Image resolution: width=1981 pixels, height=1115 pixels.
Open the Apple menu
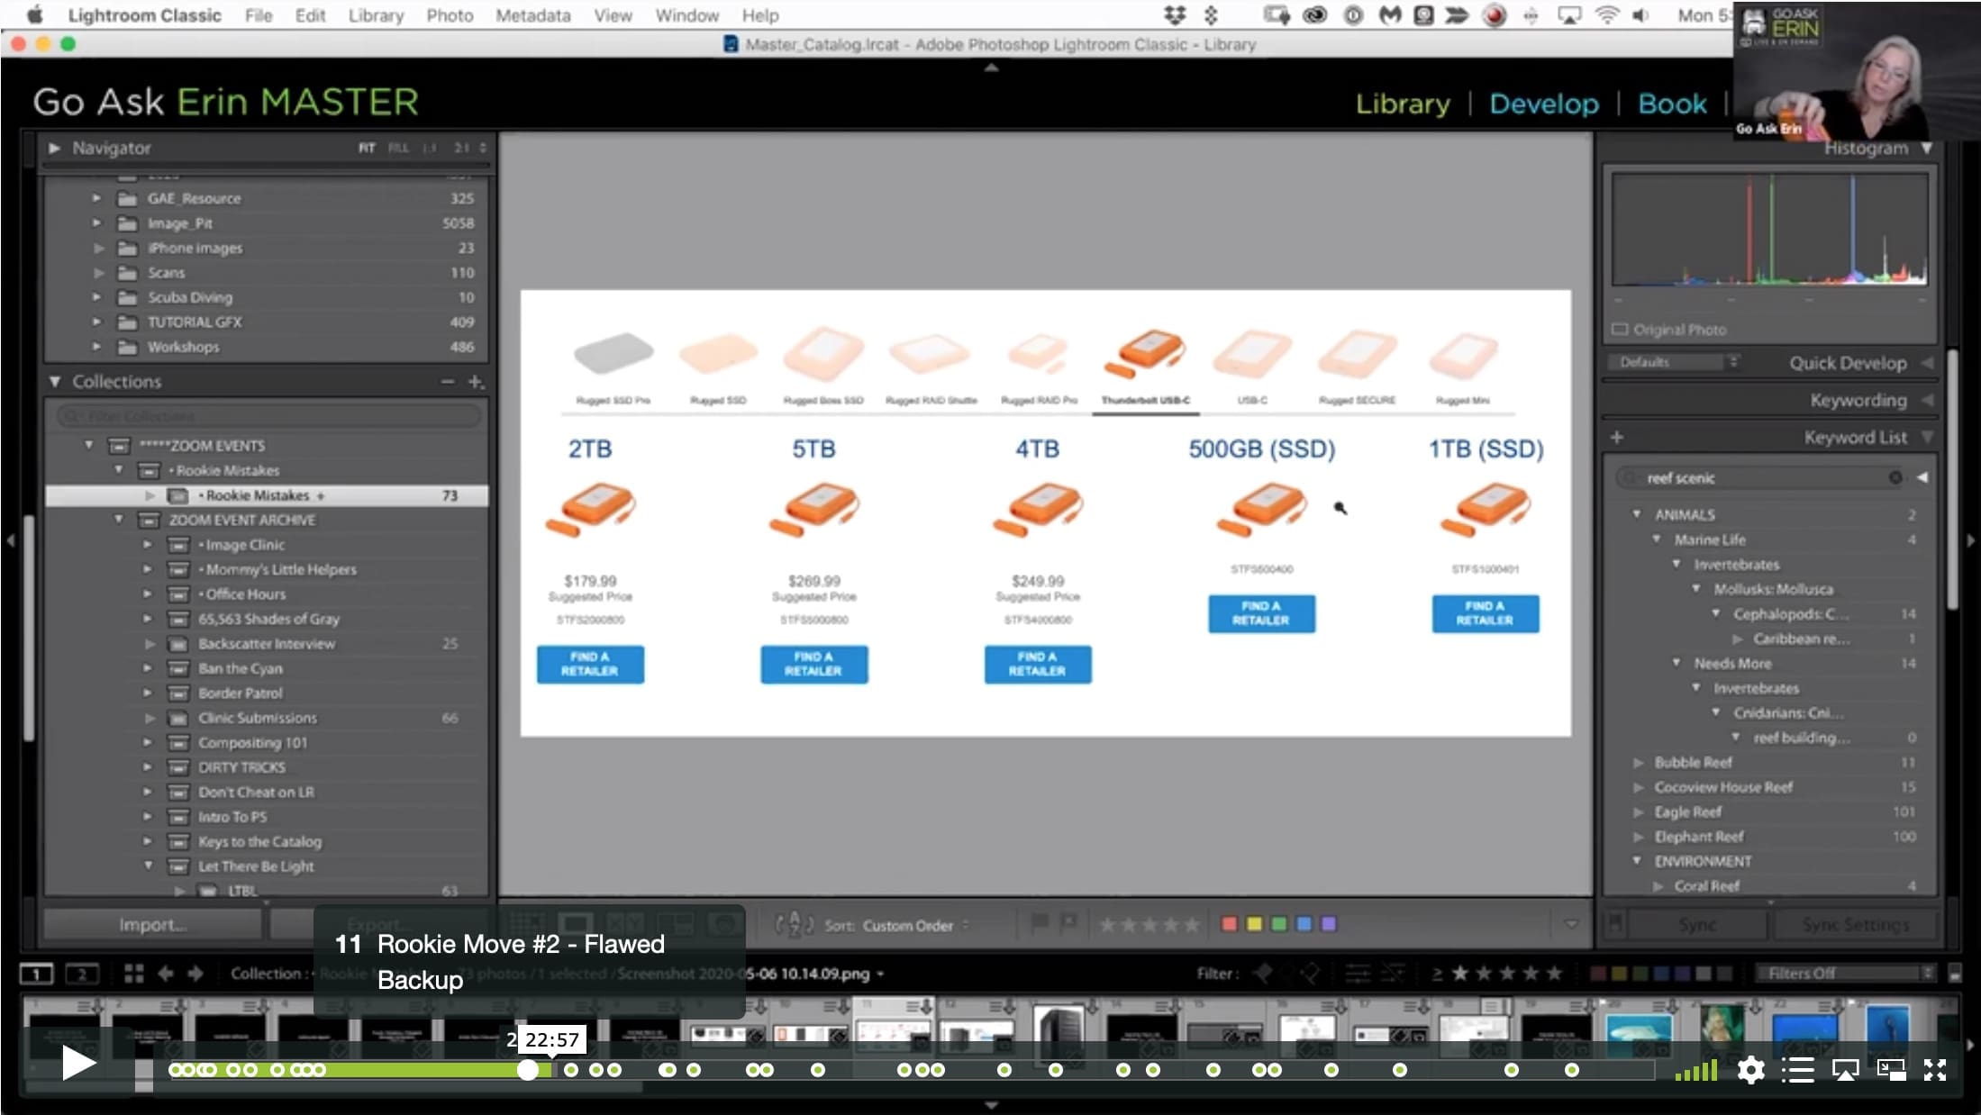pos(36,15)
